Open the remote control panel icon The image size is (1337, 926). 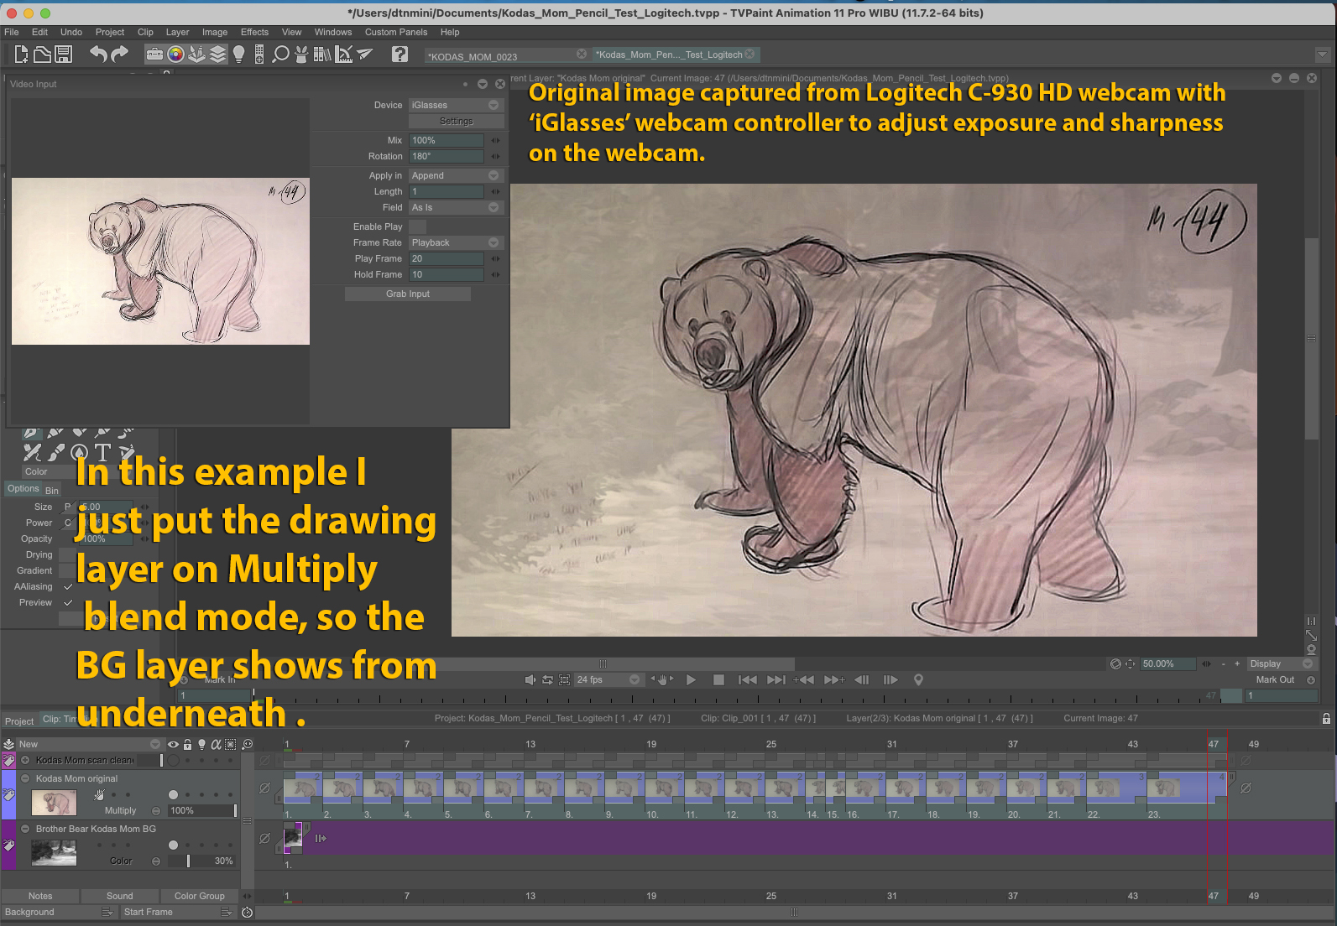[x=259, y=55]
